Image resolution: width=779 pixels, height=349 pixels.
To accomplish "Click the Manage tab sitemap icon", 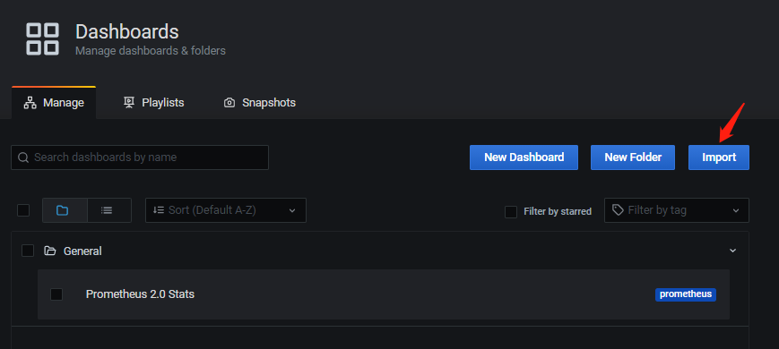I will click(30, 103).
